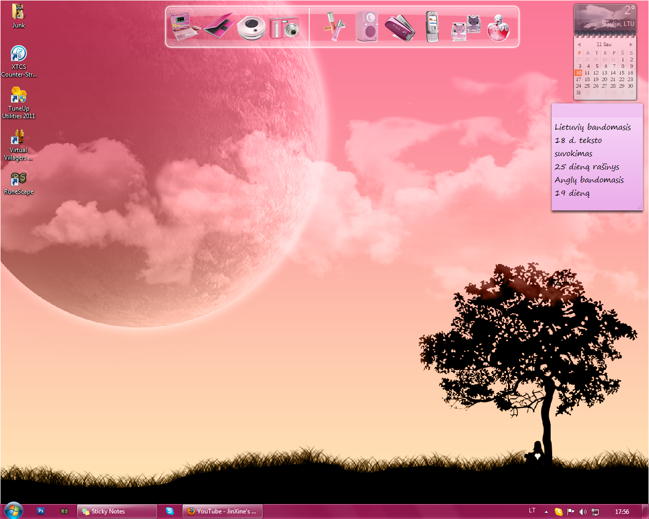Viewport: 649px width, 519px height.
Task: Open TuneUp Utilities 2011 shortcut
Action: tap(19, 103)
